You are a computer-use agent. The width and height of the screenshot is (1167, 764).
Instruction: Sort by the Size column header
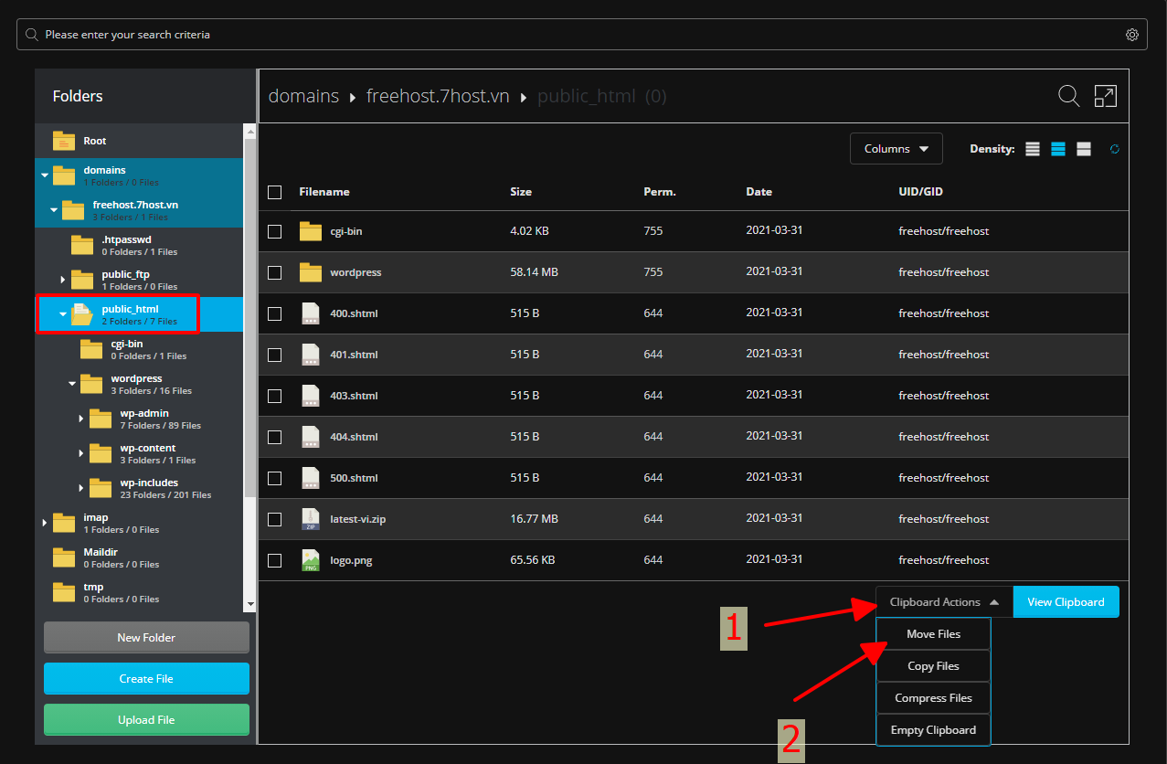pyautogui.click(x=521, y=192)
